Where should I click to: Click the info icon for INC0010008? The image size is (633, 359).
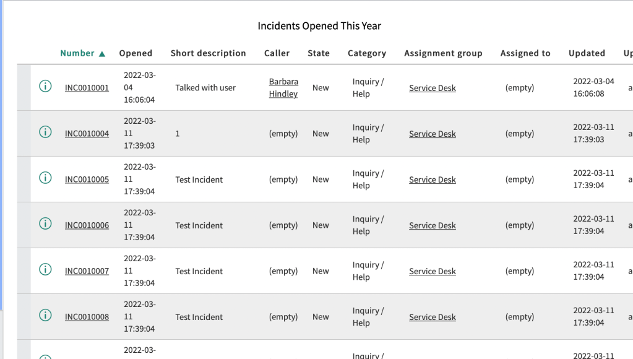(x=45, y=315)
